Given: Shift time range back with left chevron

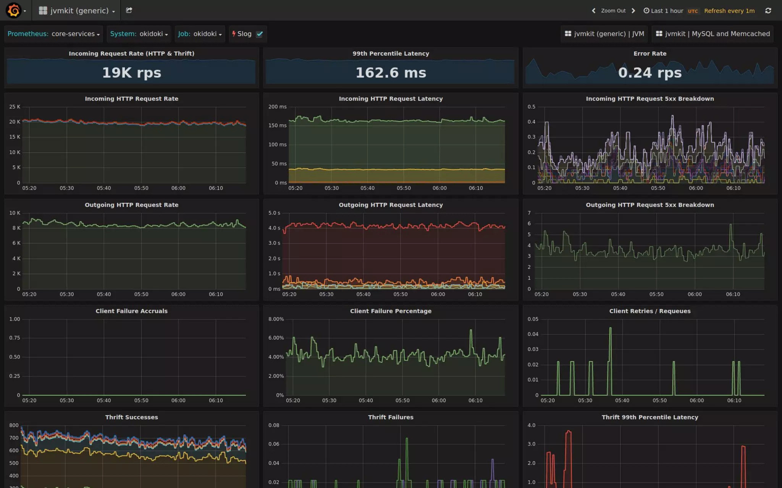Looking at the screenshot, I should (x=593, y=11).
